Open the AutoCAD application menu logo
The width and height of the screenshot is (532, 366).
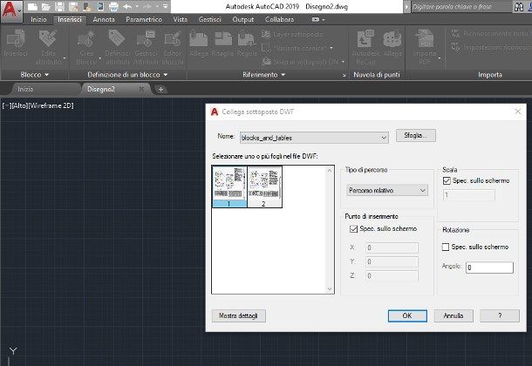click(x=9, y=8)
